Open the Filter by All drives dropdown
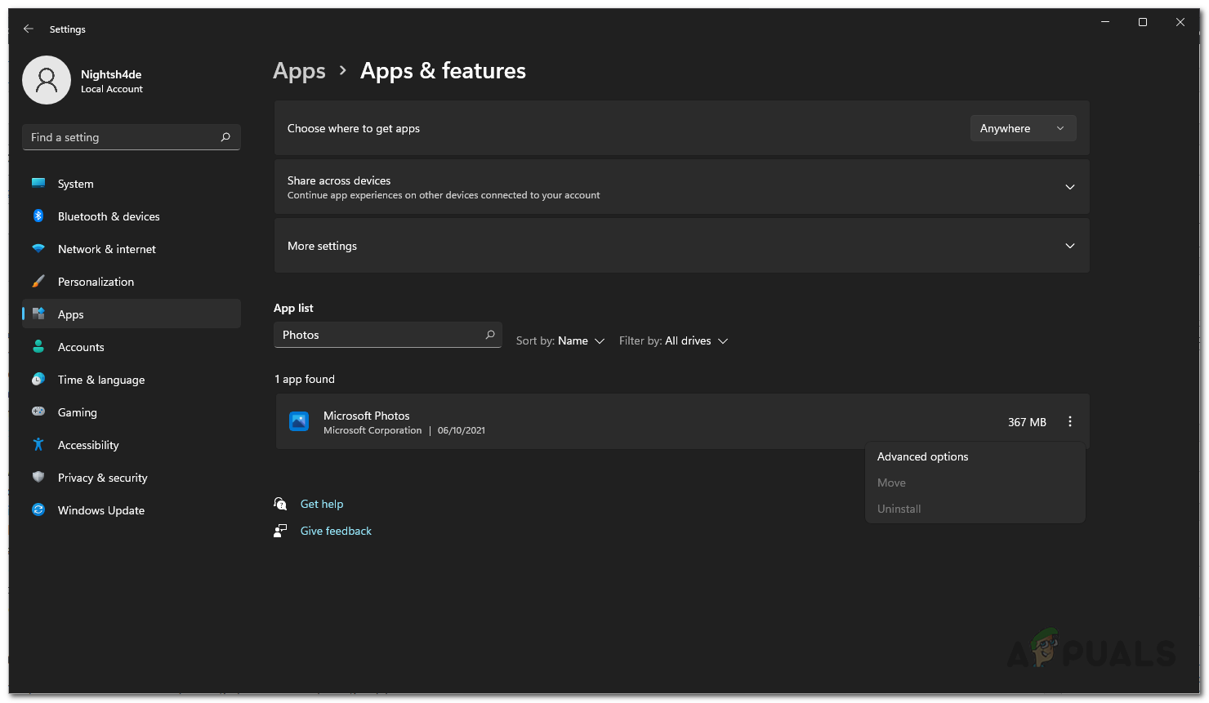The image size is (1209, 703). point(673,341)
